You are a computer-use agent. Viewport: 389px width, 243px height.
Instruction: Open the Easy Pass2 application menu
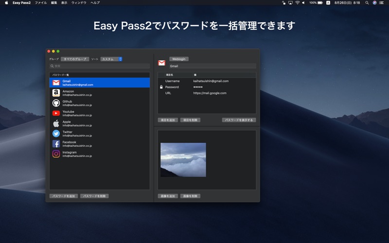(21, 3)
